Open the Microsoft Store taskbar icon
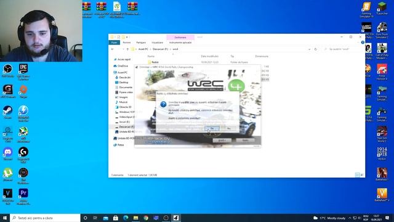This screenshot has width=394, height=222. [116, 218]
